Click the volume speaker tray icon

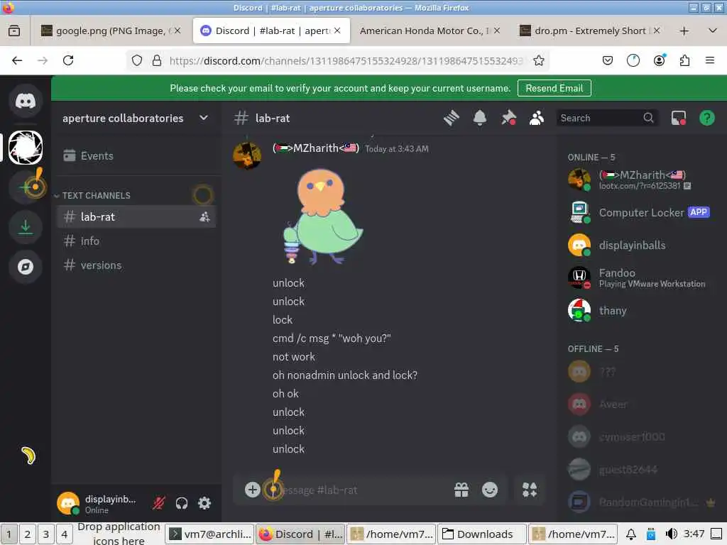[x=671, y=534]
